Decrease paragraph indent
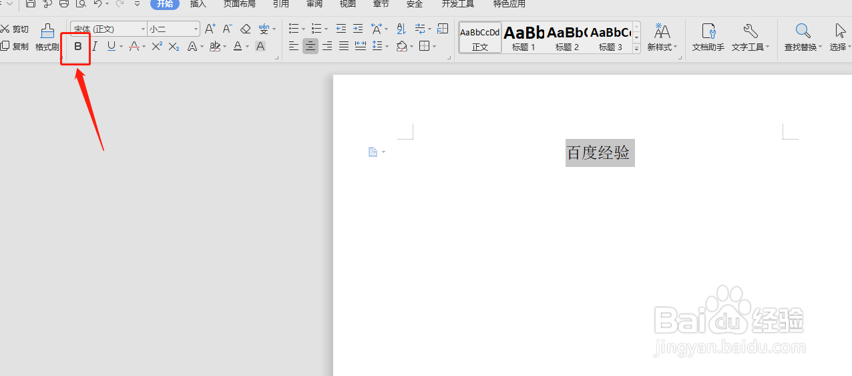The width and height of the screenshot is (852, 376). point(341,29)
